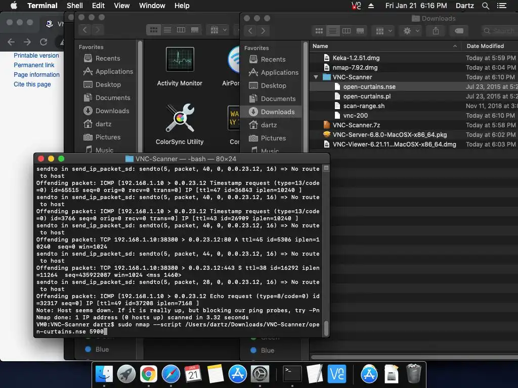Open Edit menu
Screen dimensions: 518x388
[x=98, y=6]
